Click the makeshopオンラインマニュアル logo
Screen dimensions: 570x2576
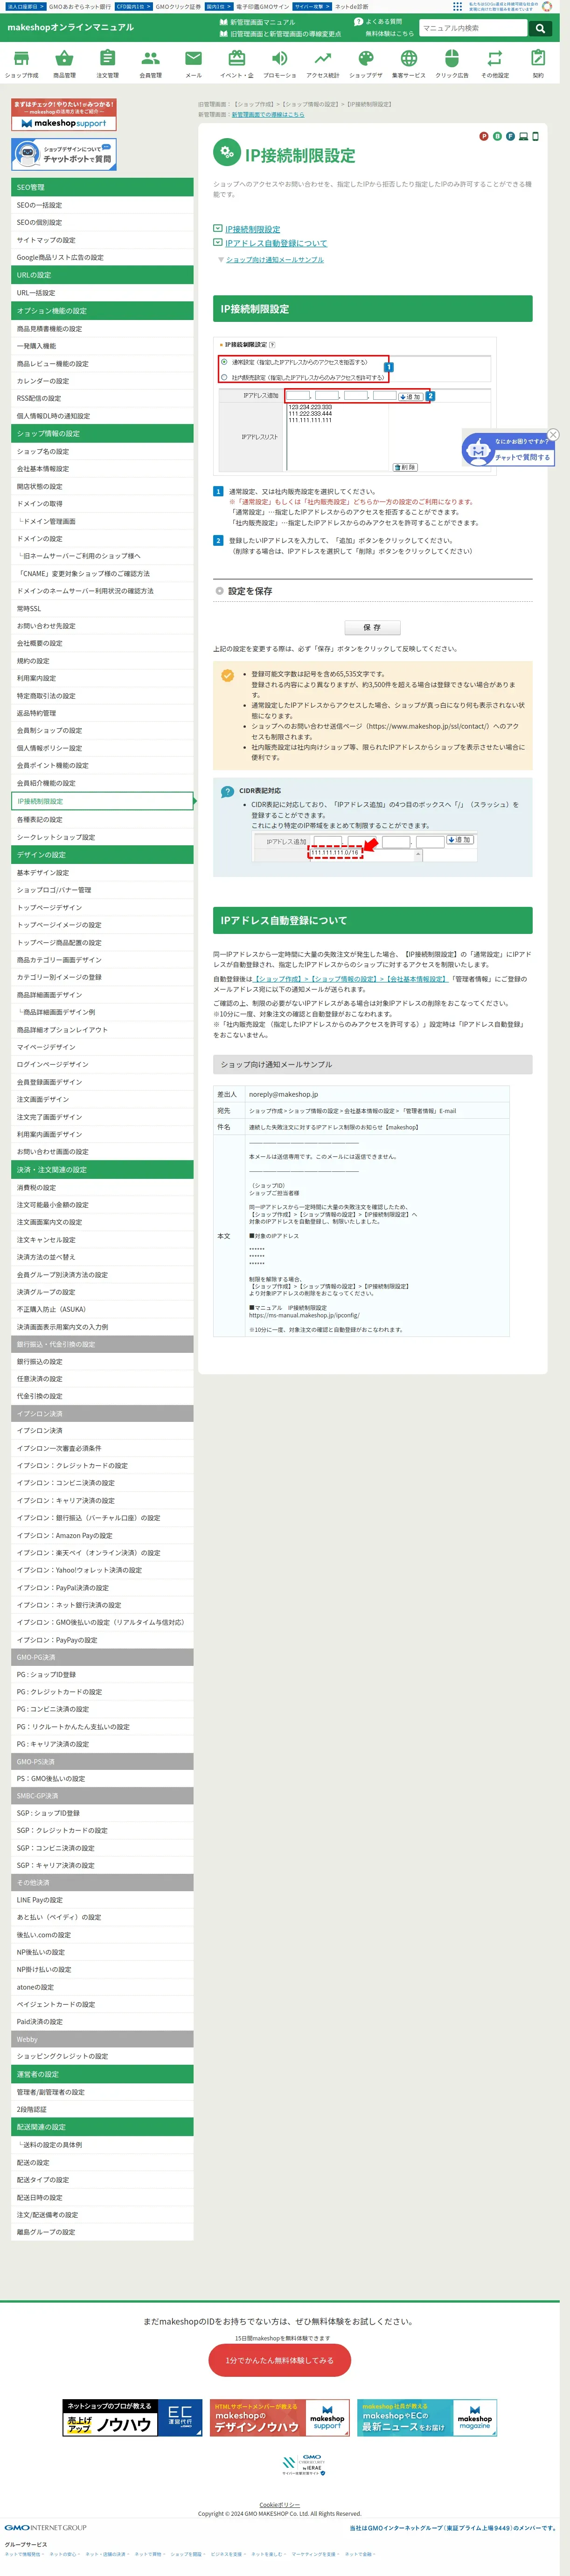70,27
